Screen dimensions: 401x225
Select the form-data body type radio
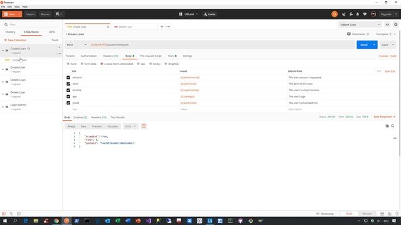tap(82, 64)
